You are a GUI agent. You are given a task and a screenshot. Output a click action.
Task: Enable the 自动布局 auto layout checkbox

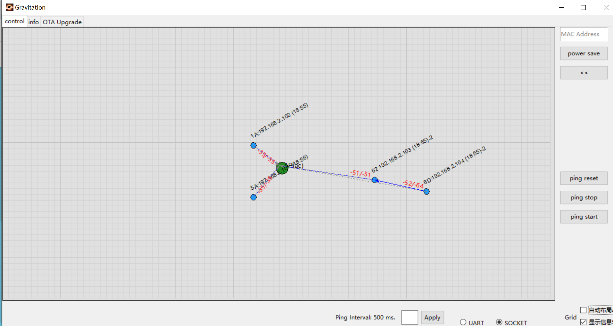point(583,310)
